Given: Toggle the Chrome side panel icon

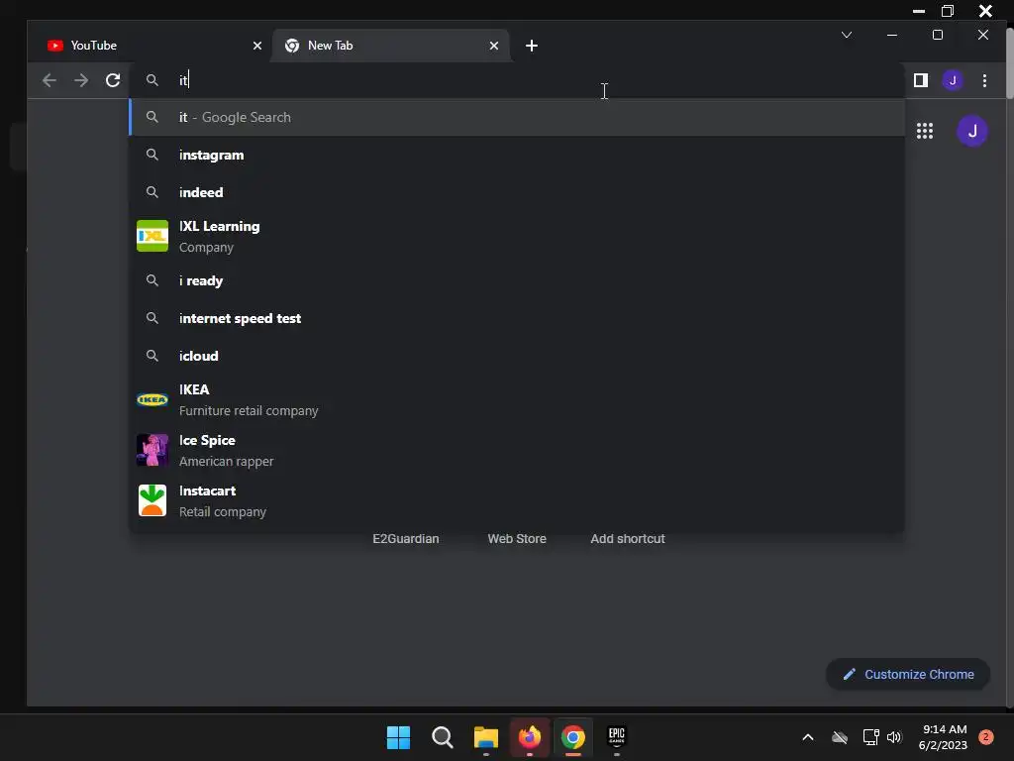Looking at the screenshot, I should pos(920,80).
